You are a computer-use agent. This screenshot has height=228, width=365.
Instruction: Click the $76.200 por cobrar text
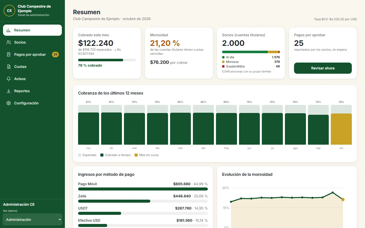(169, 62)
